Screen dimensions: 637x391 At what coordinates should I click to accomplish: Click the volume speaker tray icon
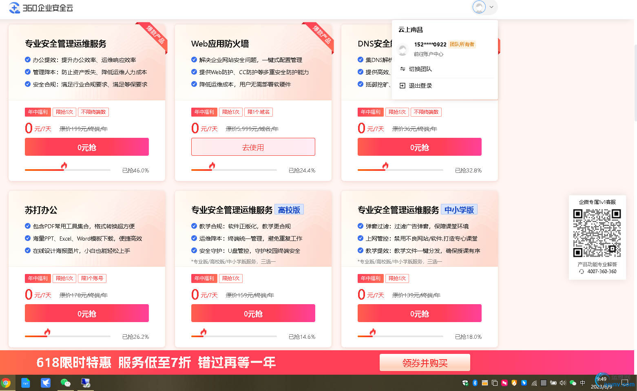point(563,383)
